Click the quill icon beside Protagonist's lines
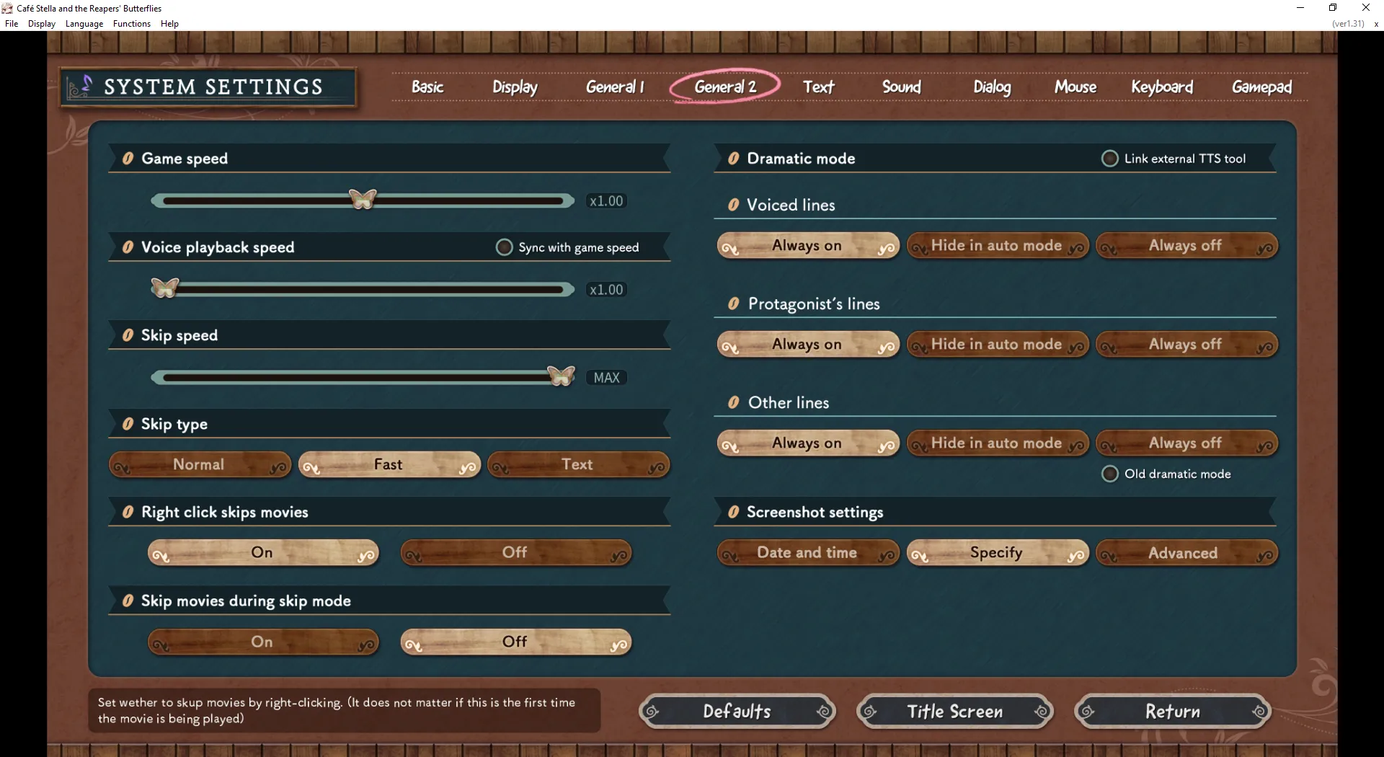This screenshot has height=757, width=1384. pyautogui.click(x=733, y=304)
